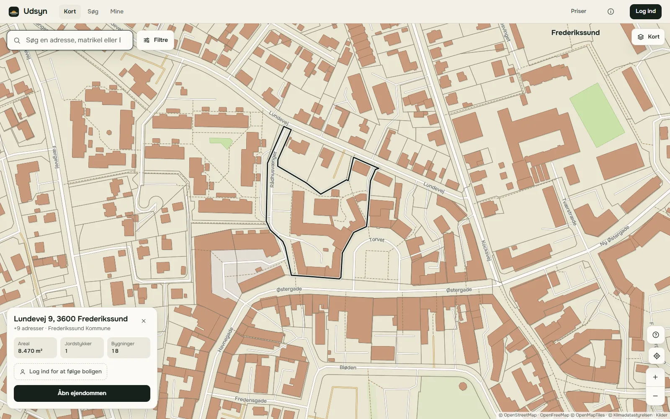This screenshot has width=670, height=419.
Task: Open the Filtre filter button
Action: coord(155,40)
